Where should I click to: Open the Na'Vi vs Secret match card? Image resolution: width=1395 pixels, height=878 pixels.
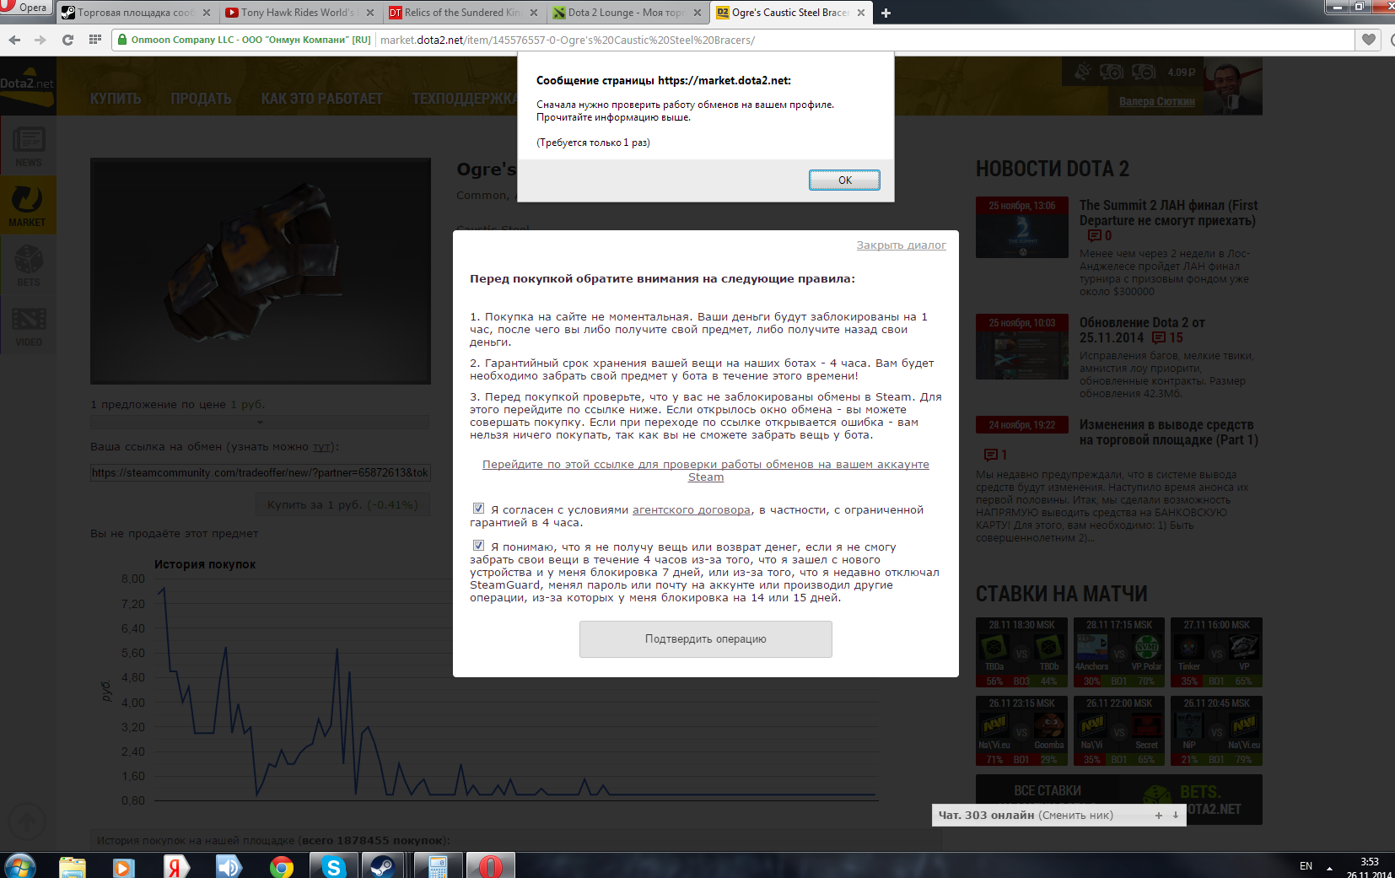[x=1119, y=731]
